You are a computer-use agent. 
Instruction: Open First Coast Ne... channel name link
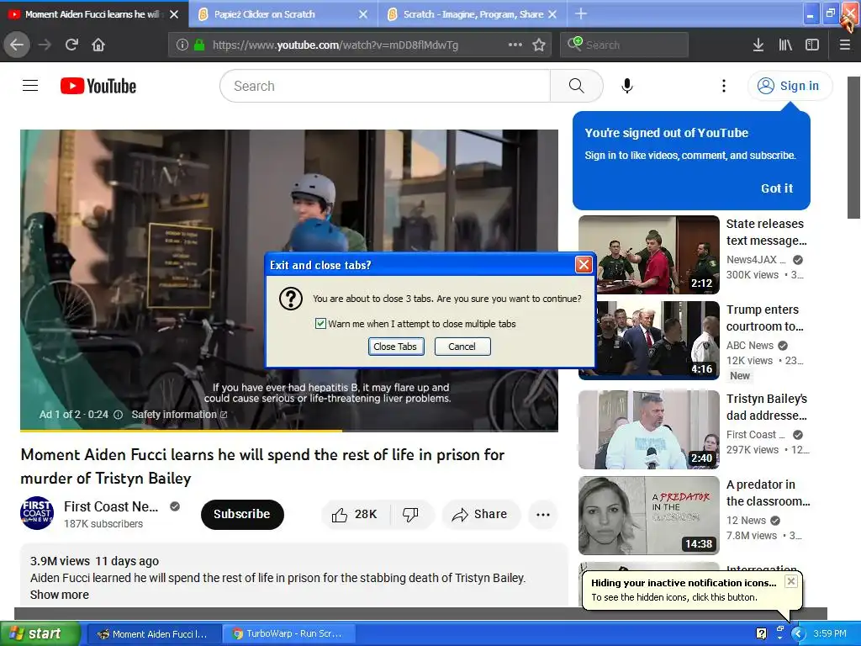tap(111, 506)
